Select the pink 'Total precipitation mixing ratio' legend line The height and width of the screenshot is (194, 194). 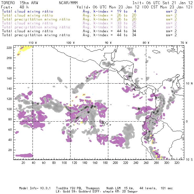[36, 27]
